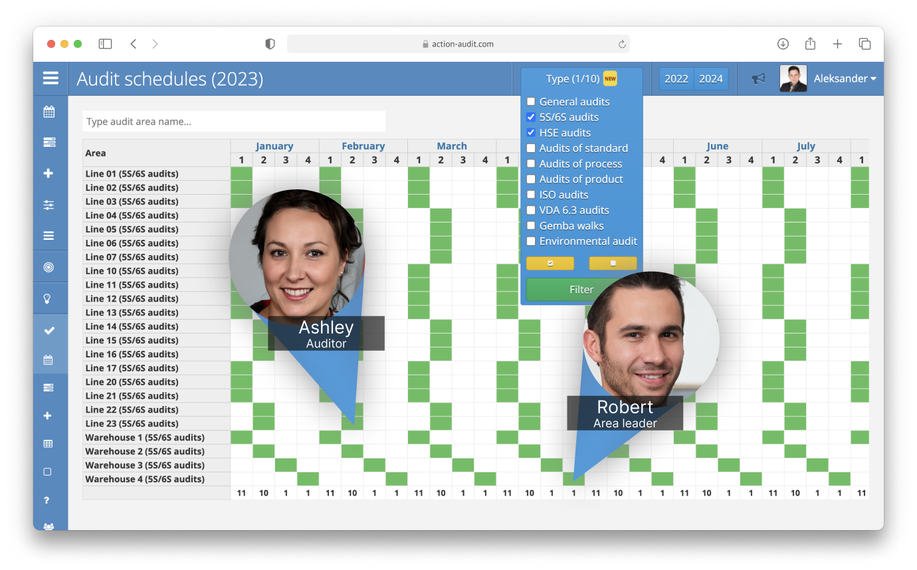
Task: Select the sliders settings icon in the sidebar
Action: pos(49,205)
